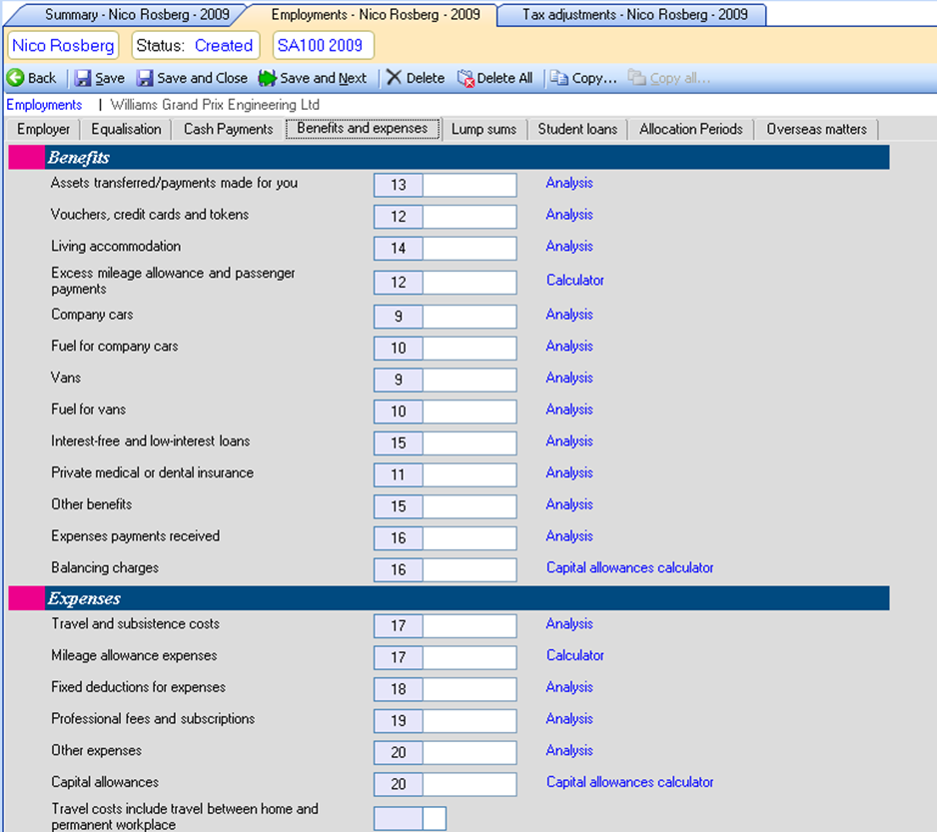Click the Travel and subsistence costs field
This screenshot has height=832, width=937.
click(469, 626)
